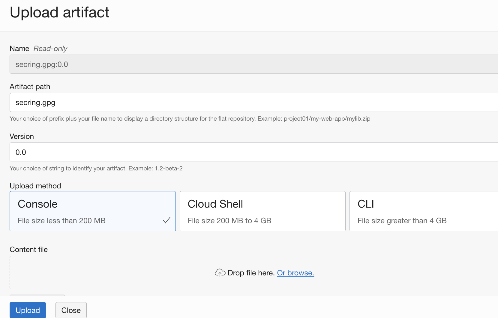Image resolution: width=498 pixels, height=318 pixels.
Task: Choose Cloud Shell upload method
Action: click(x=262, y=211)
